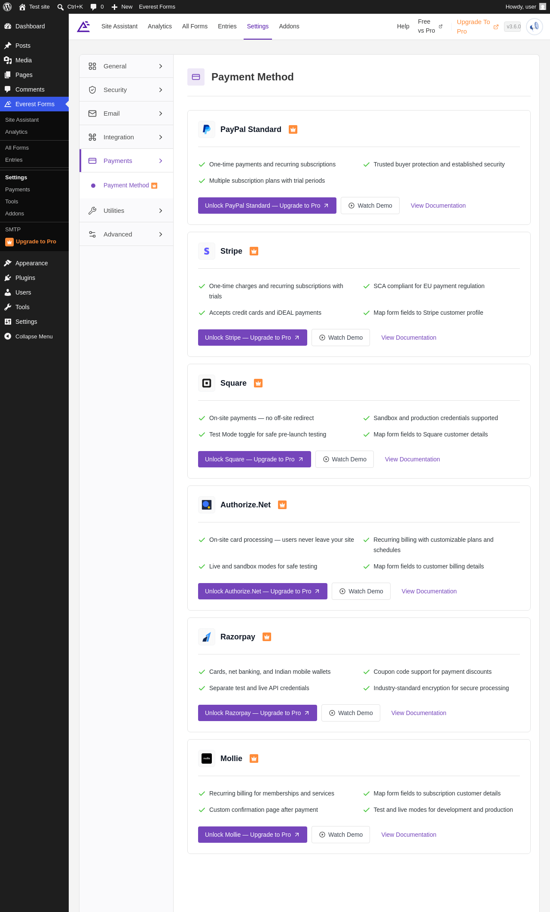
Task: Click Upgrade To Pro in the header
Action: coord(478,27)
